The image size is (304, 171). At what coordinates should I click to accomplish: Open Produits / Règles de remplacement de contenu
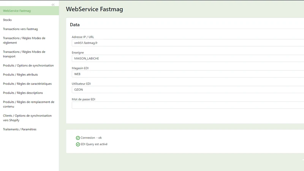pos(30,104)
